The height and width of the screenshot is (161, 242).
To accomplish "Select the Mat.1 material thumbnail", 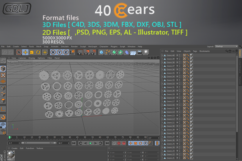I will coord(11,156).
